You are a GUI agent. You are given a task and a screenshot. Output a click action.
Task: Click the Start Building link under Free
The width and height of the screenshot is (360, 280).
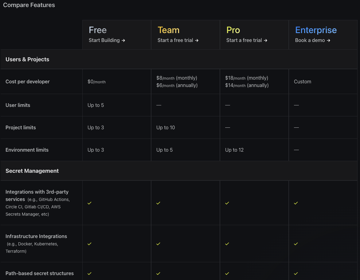coord(107,40)
